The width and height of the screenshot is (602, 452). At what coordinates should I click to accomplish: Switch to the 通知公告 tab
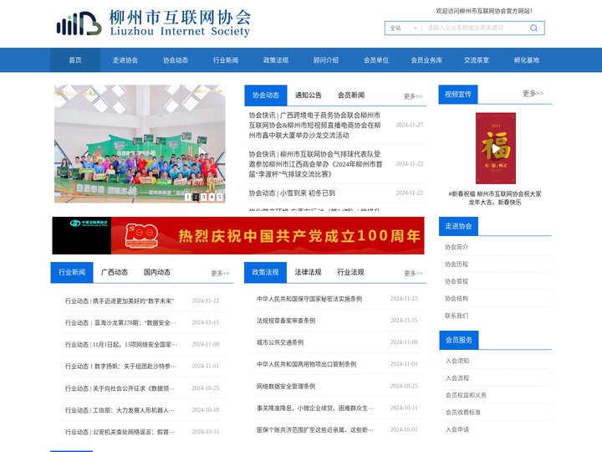pos(308,95)
